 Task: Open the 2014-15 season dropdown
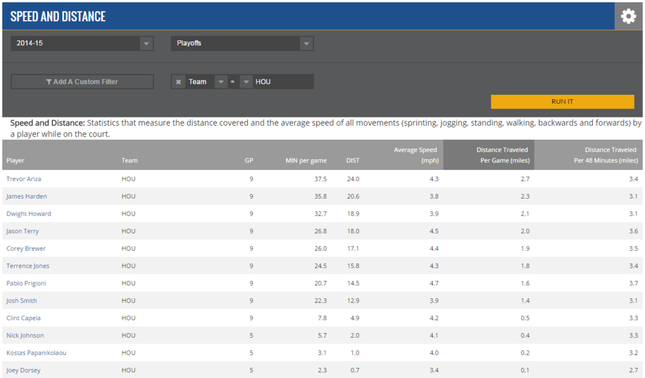click(x=83, y=43)
